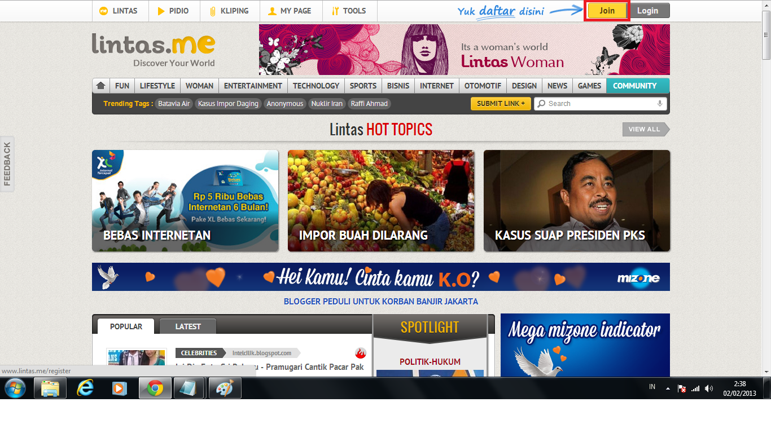Click the hot flame icon on Celebrities post
Screen dimensions: 771x433
361,353
